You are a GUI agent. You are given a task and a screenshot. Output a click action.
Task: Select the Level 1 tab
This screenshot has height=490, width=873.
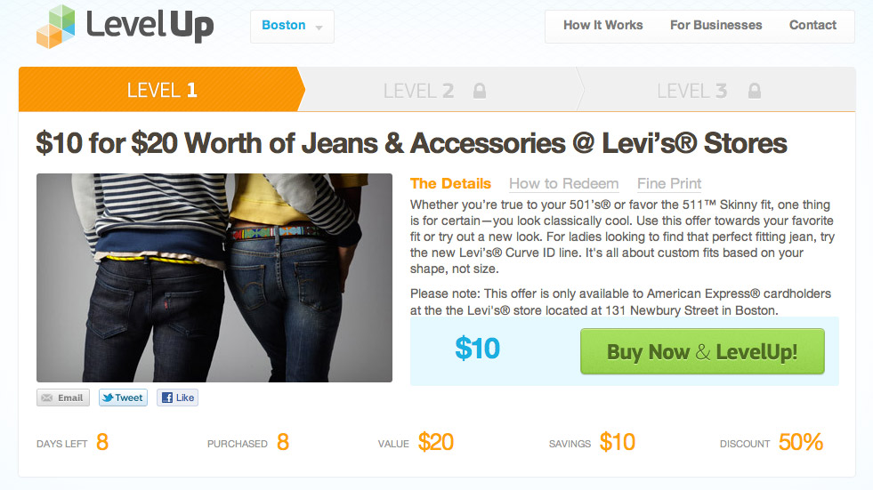click(x=161, y=90)
